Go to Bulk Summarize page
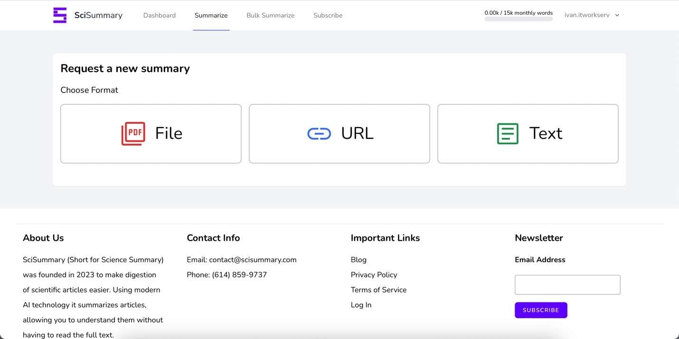Viewport: 679px width, 339px height. tap(270, 15)
